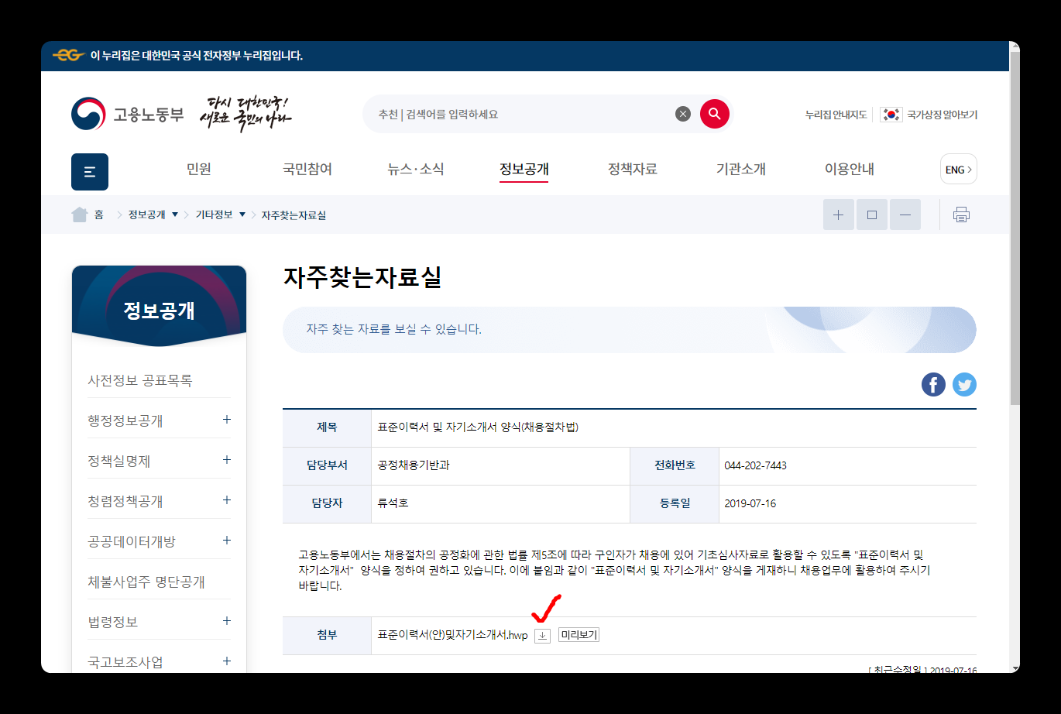
Task: Click the person name 류석호
Action: [393, 503]
